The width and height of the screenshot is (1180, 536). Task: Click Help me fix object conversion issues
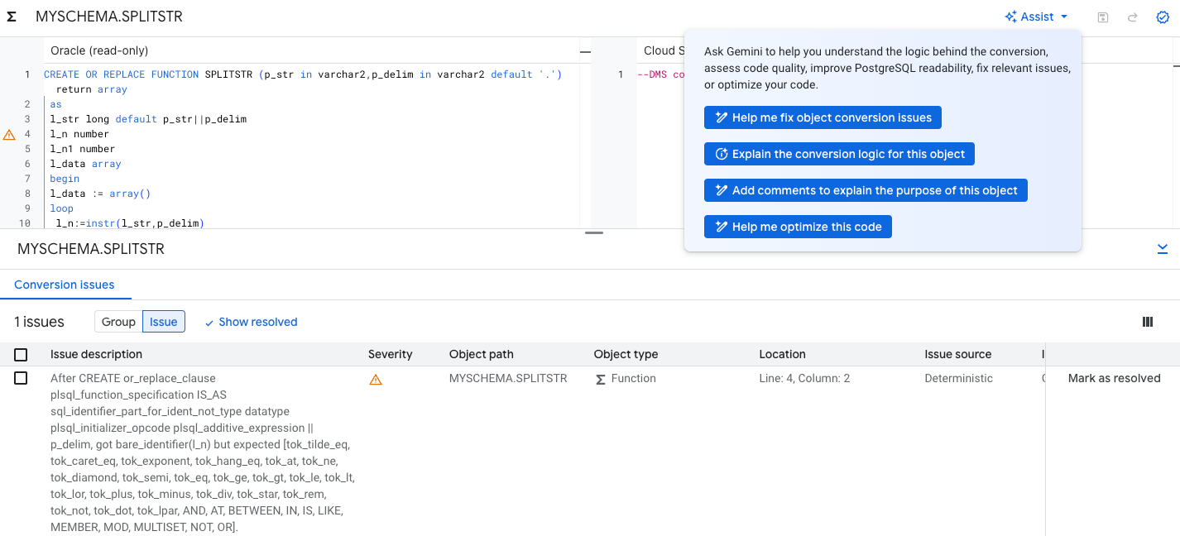tap(823, 117)
